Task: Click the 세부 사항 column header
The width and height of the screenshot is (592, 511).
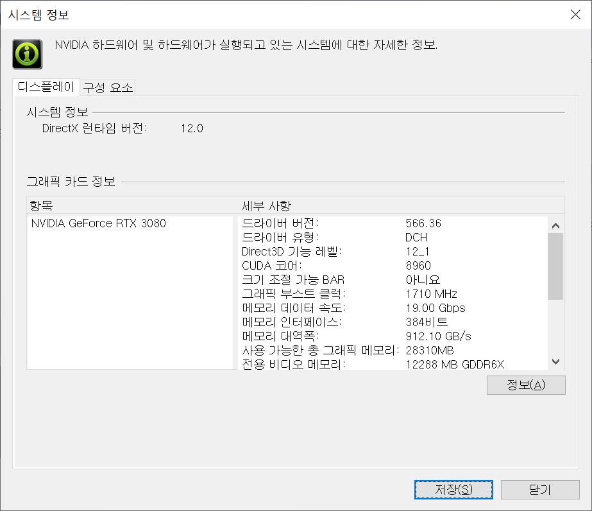Action: pos(266,206)
